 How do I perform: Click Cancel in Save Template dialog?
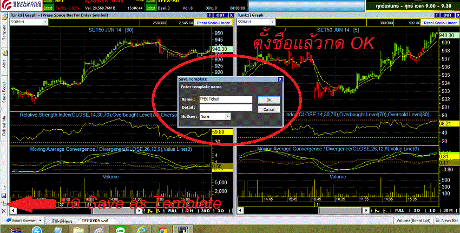click(269, 109)
